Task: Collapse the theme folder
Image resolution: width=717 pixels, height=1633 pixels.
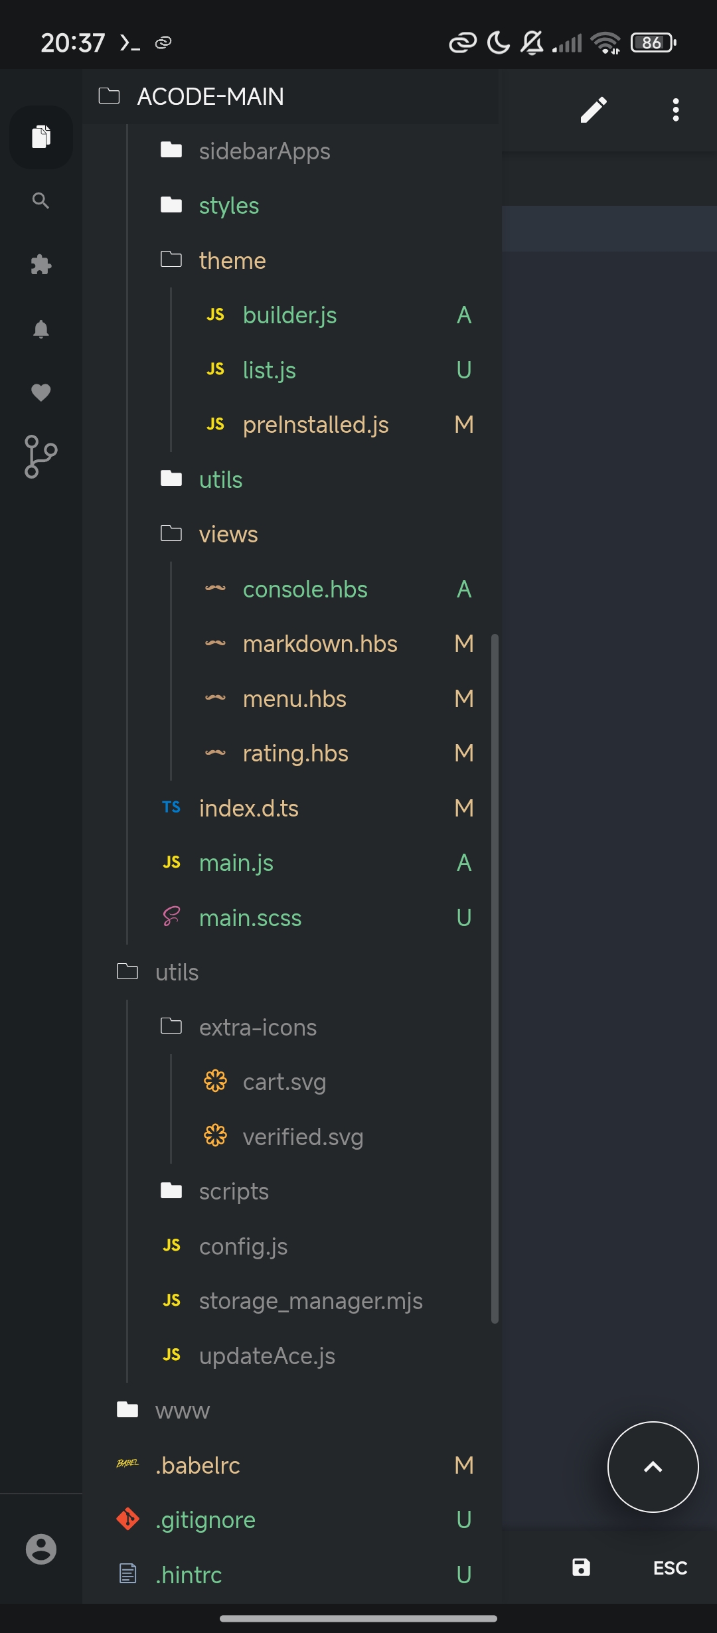Action: (232, 261)
